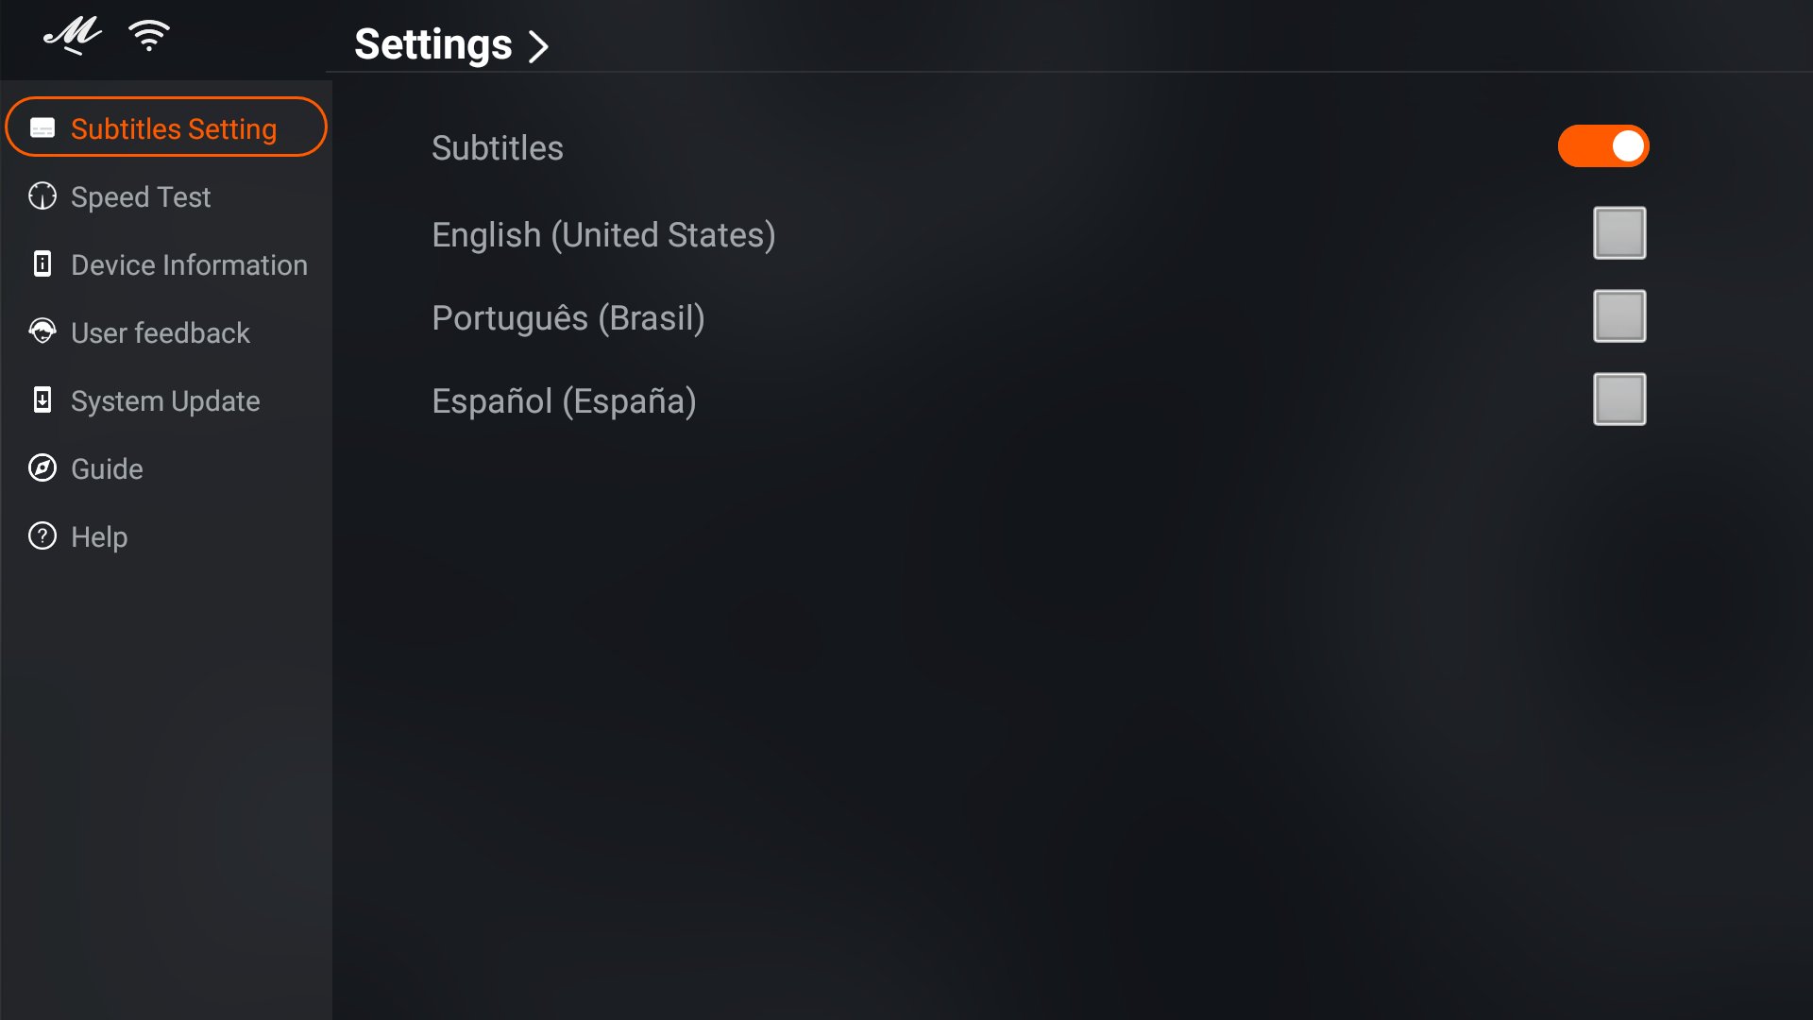Click the Wi-Fi status icon
This screenshot has width=1813, height=1020.
[x=149, y=36]
